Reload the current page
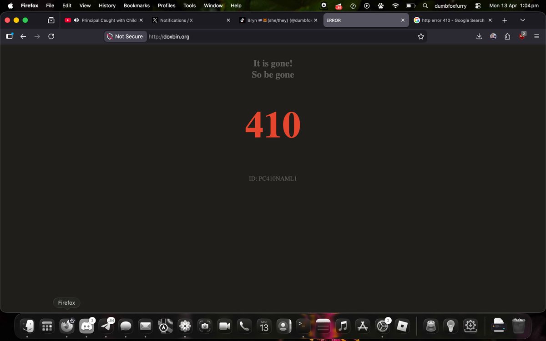 point(51,36)
